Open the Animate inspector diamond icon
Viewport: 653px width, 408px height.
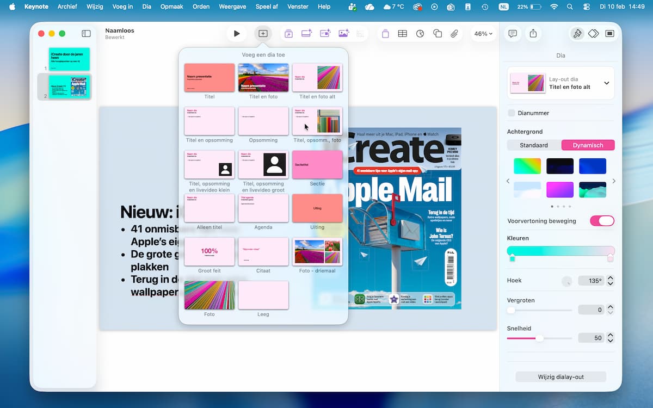coord(593,34)
